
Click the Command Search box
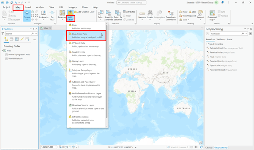click(x=132, y=3)
